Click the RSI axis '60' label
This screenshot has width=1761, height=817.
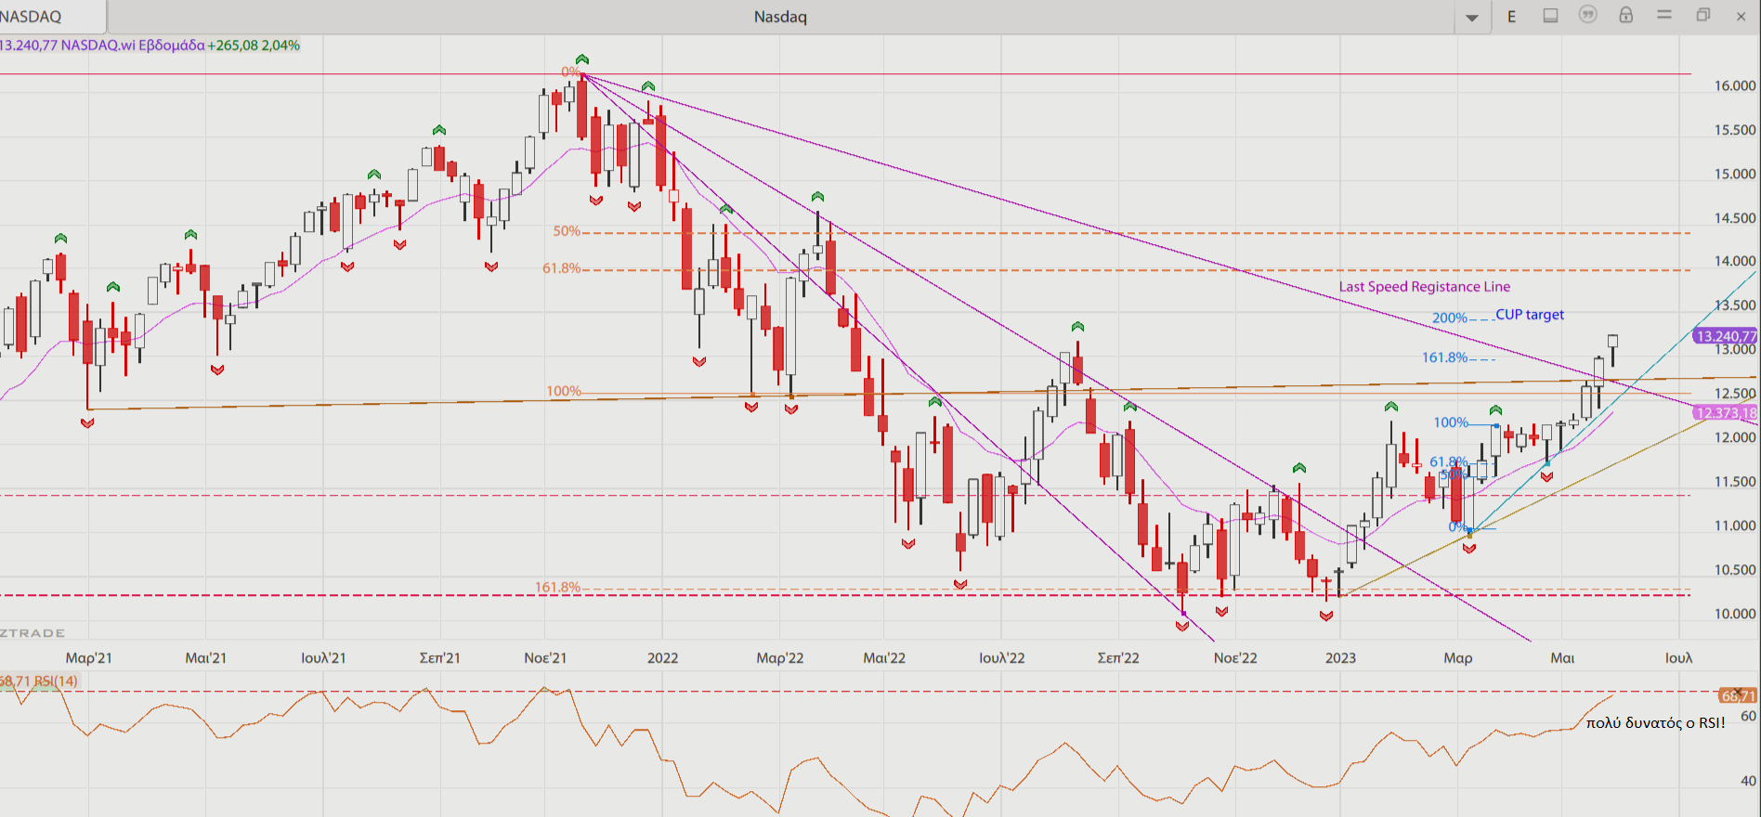[1748, 716]
